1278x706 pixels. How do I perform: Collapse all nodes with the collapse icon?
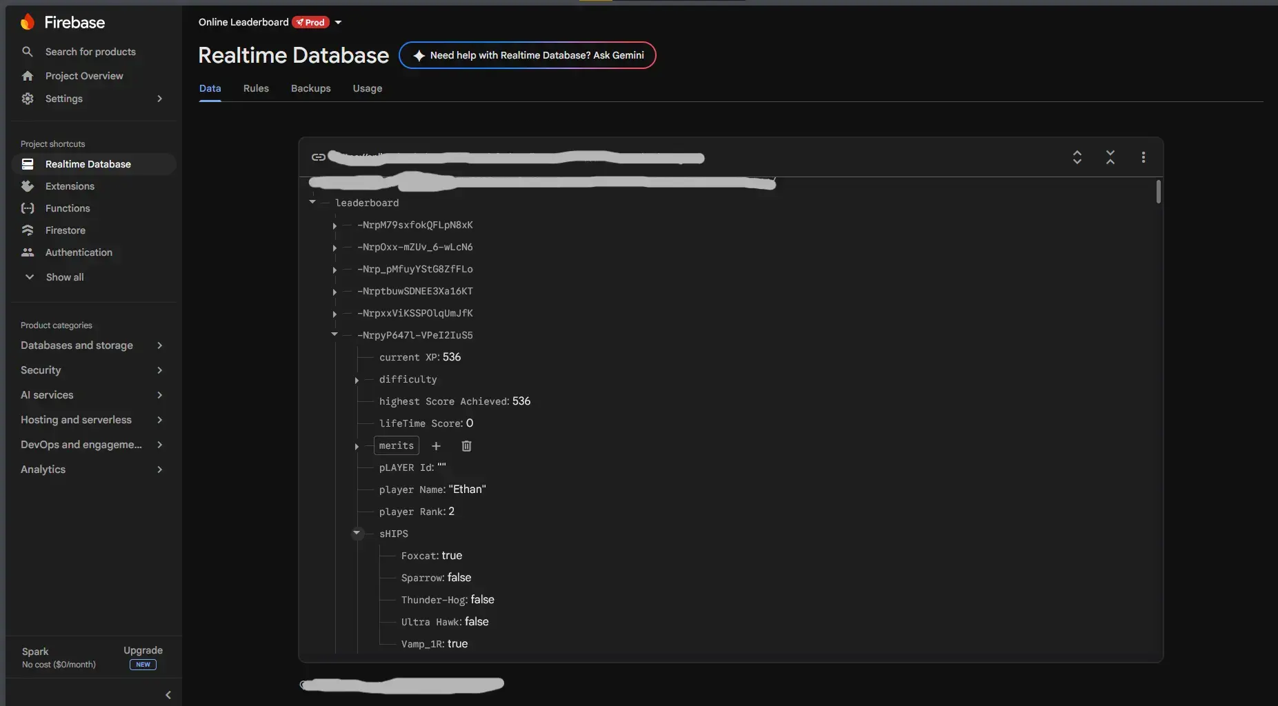click(x=1110, y=157)
